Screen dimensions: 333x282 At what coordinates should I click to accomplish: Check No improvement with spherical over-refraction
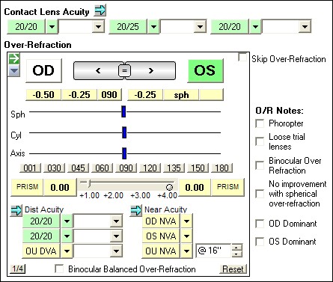point(260,194)
